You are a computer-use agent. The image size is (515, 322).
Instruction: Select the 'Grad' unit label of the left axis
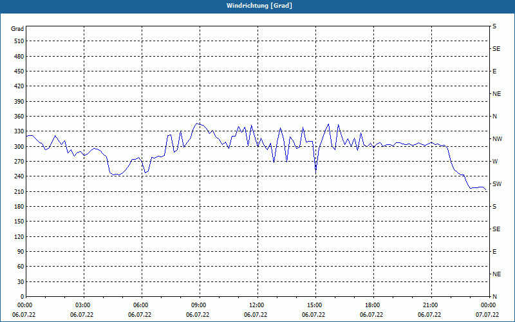tap(17, 29)
